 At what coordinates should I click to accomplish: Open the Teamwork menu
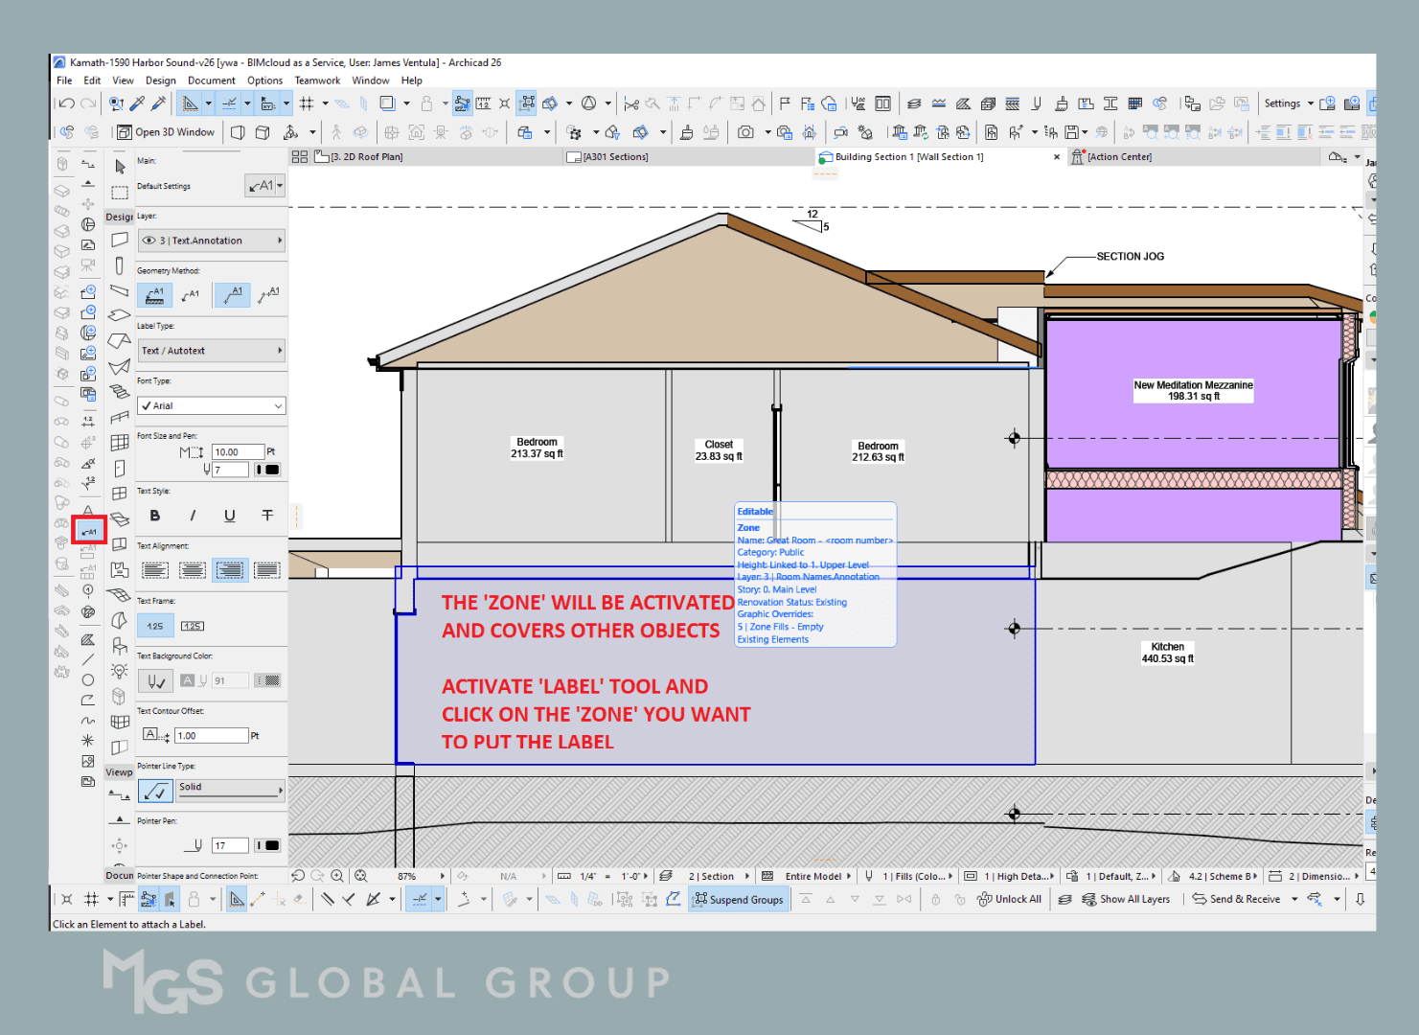pyautogui.click(x=317, y=80)
